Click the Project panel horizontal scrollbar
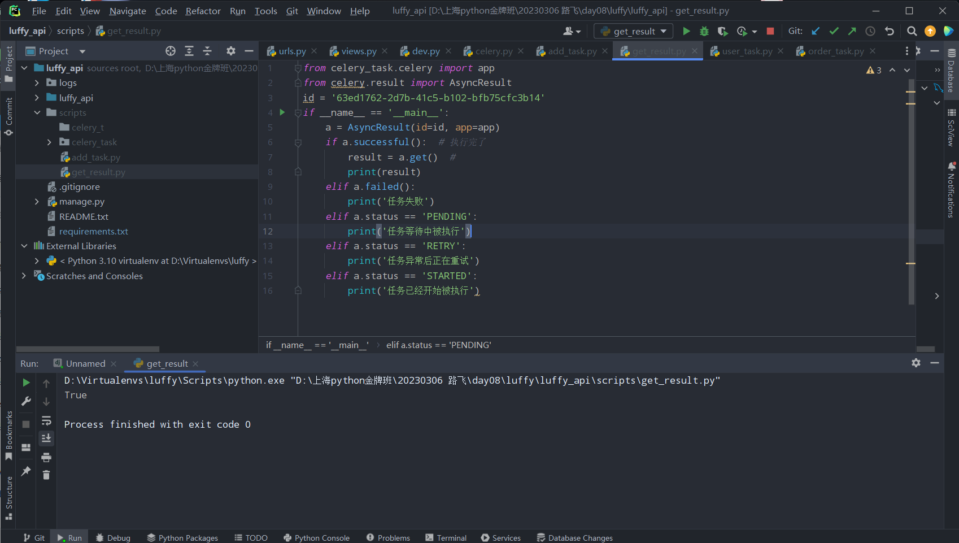 point(88,349)
